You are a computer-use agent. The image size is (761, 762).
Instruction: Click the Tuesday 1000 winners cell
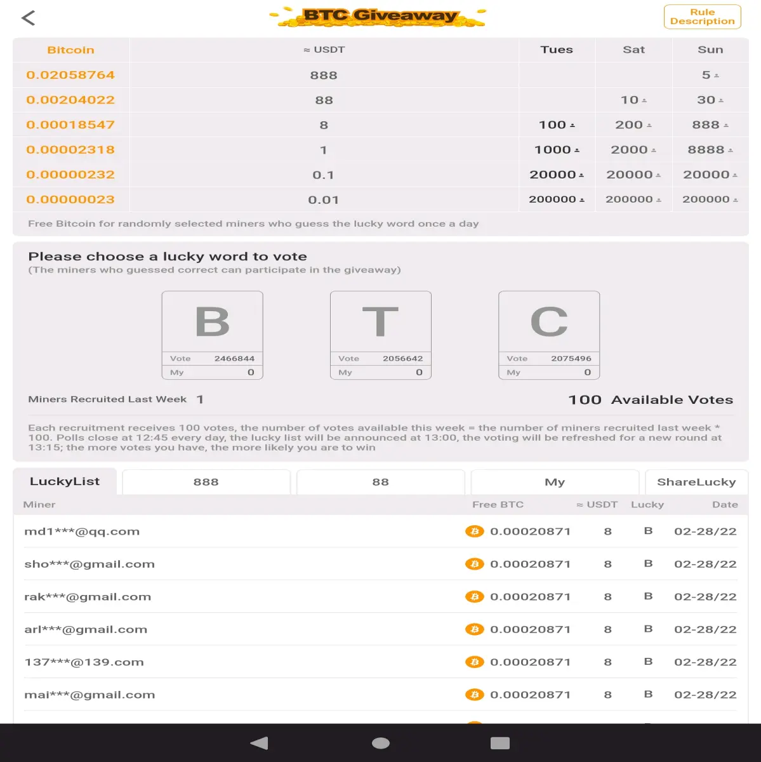[557, 149]
